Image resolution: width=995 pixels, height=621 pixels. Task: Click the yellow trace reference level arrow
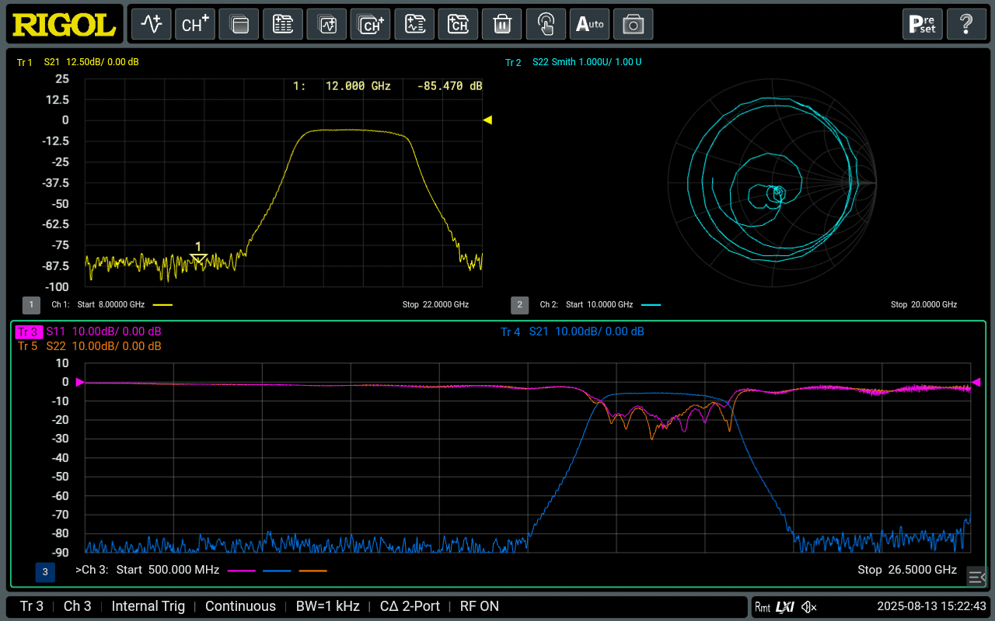(487, 120)
